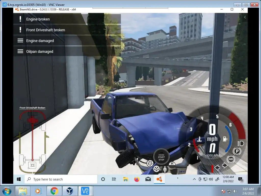Activate the right turn signal arrow
This screenshot has width=261, height=196.
point(225,165)
